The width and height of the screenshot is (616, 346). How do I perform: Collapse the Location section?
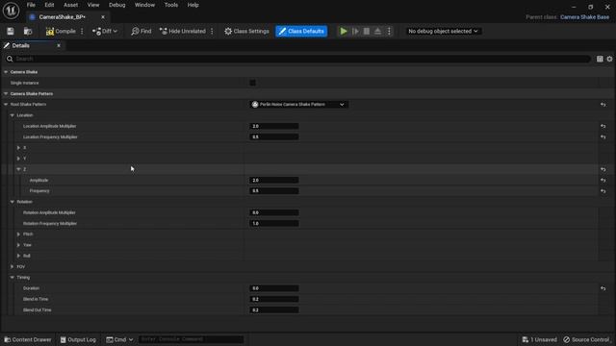(x=13, y=115)
